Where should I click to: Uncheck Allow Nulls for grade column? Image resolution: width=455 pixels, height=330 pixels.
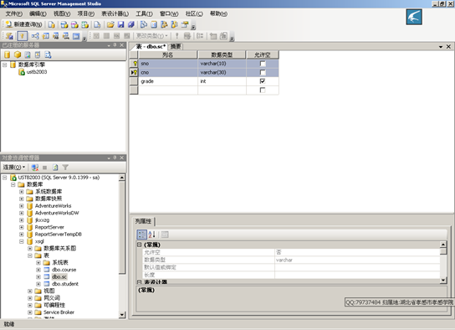click(263, 81)
